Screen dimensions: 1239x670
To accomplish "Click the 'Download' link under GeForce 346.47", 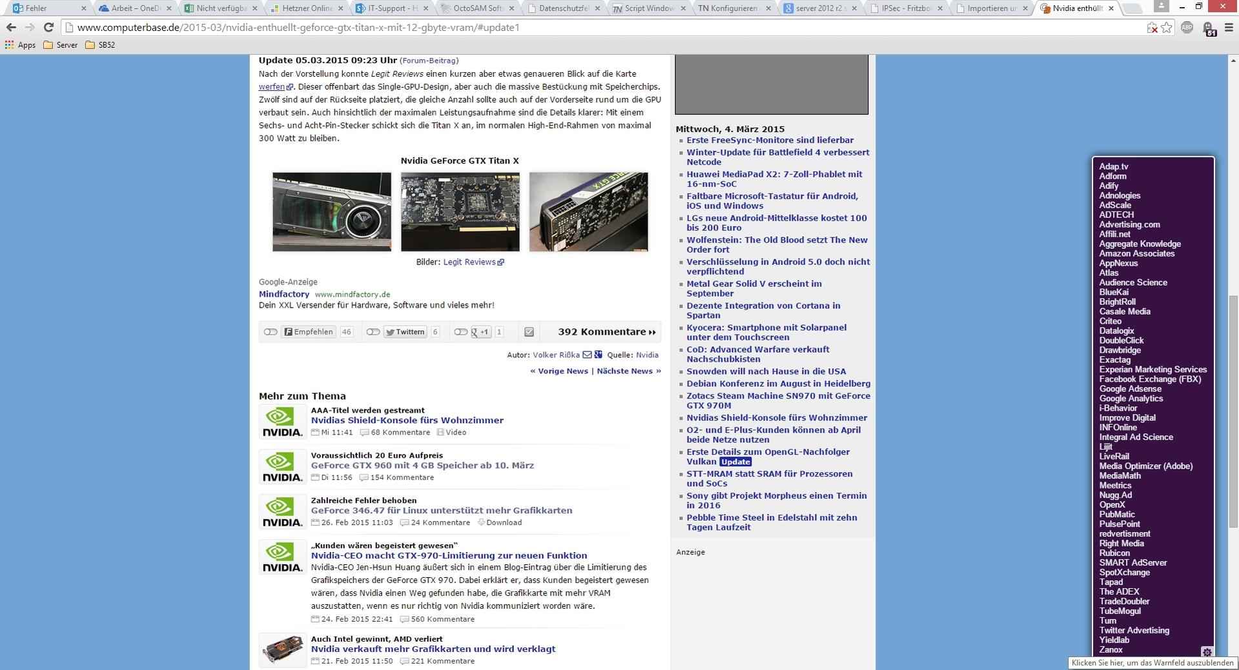I will pyautogui.click(x=499, y=523).
